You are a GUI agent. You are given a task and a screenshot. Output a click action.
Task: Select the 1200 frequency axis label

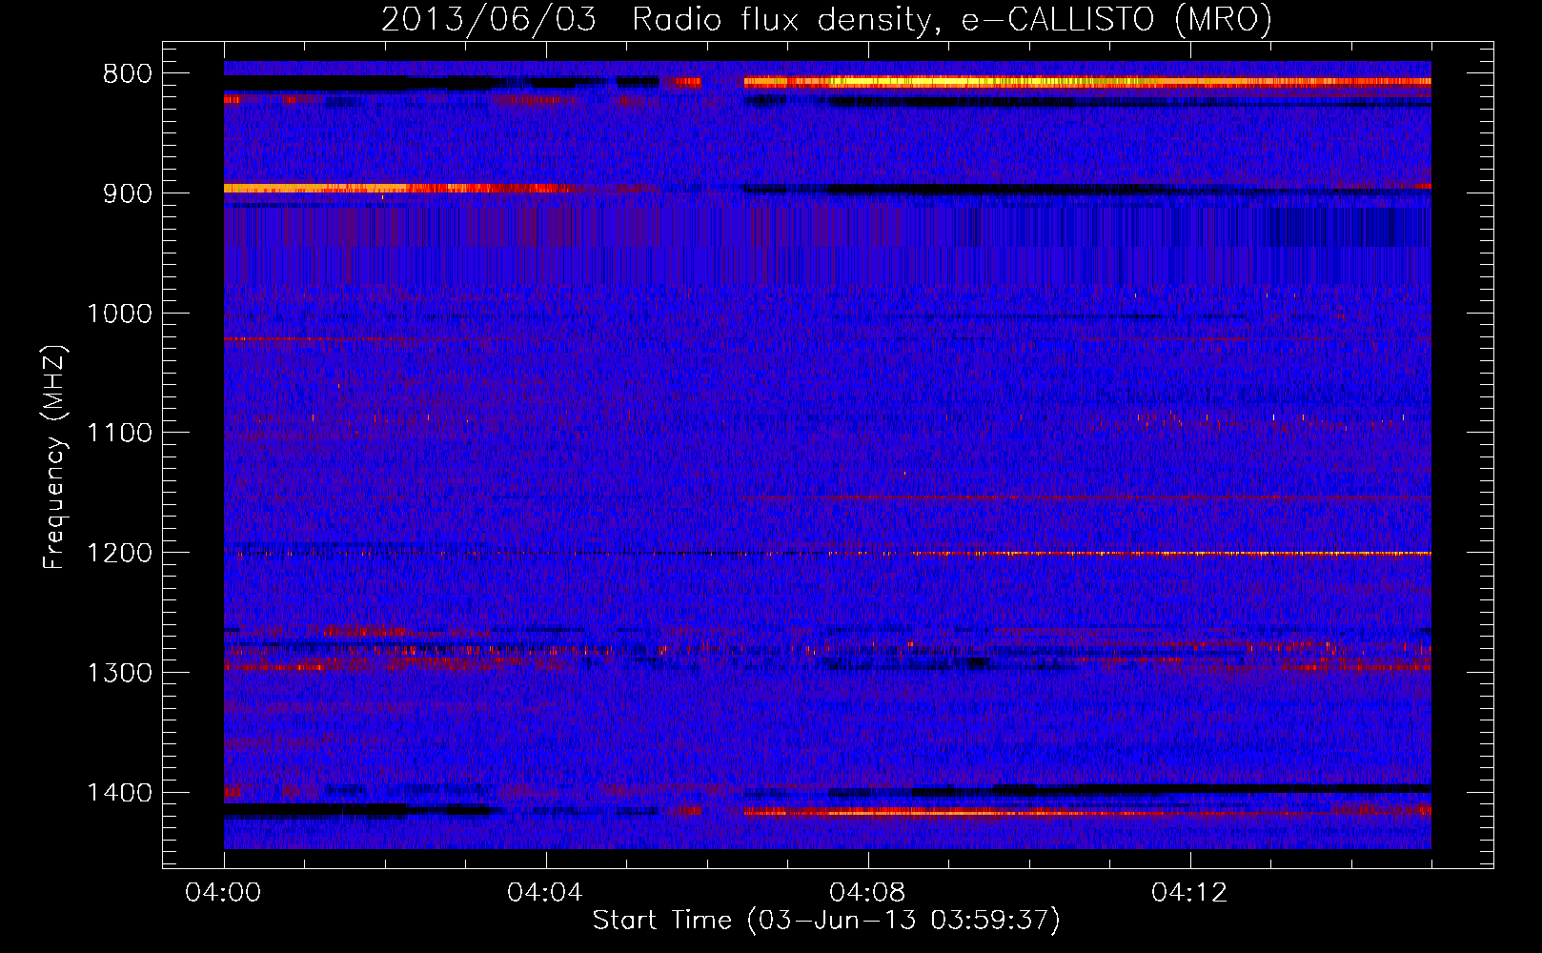coord(119,554)
